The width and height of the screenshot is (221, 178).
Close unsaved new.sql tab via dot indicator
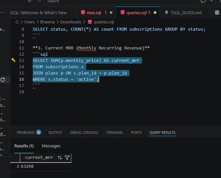(x=111, y=13)
